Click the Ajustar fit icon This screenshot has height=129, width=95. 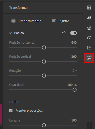pos(54,21)
